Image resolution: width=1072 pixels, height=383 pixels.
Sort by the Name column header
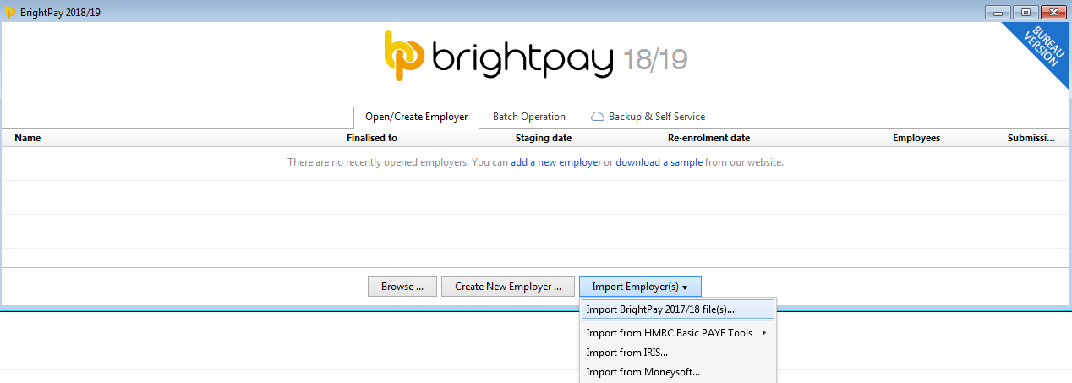[28, 138]
